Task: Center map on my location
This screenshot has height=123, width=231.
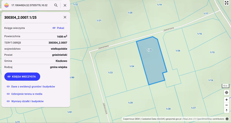Action: point(227,92)
